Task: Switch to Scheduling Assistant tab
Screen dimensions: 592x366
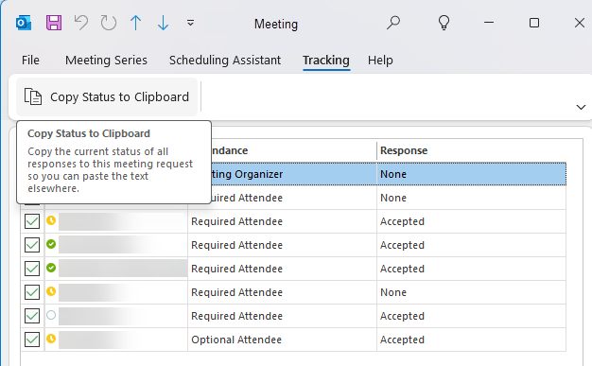Action: click(x=225, y=61)
